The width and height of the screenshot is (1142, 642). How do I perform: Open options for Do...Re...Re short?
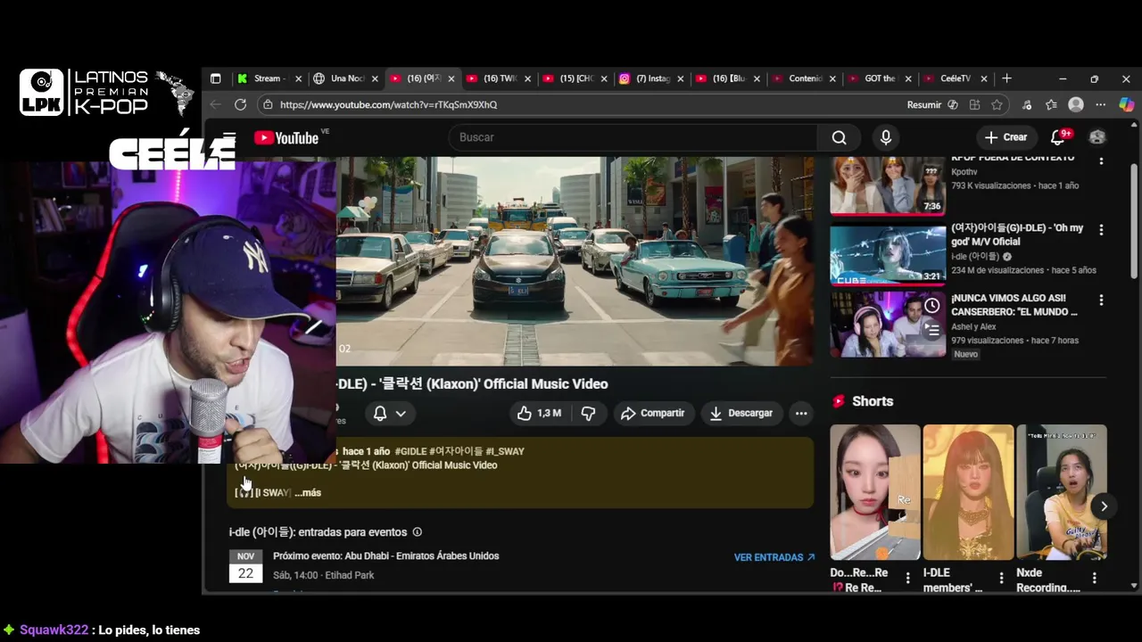tap(908, 579)
